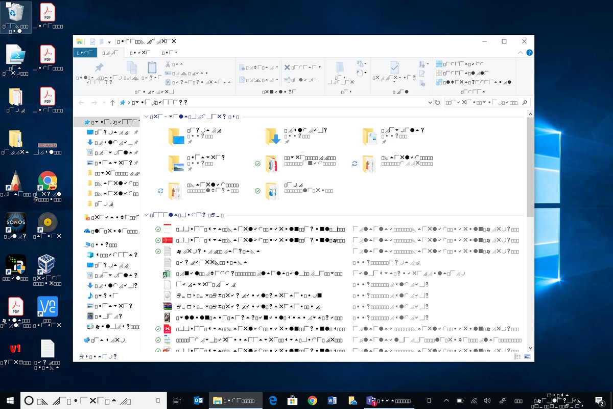Go up one level with the Up arrow

pyautogui.click(x=112, y=103)
